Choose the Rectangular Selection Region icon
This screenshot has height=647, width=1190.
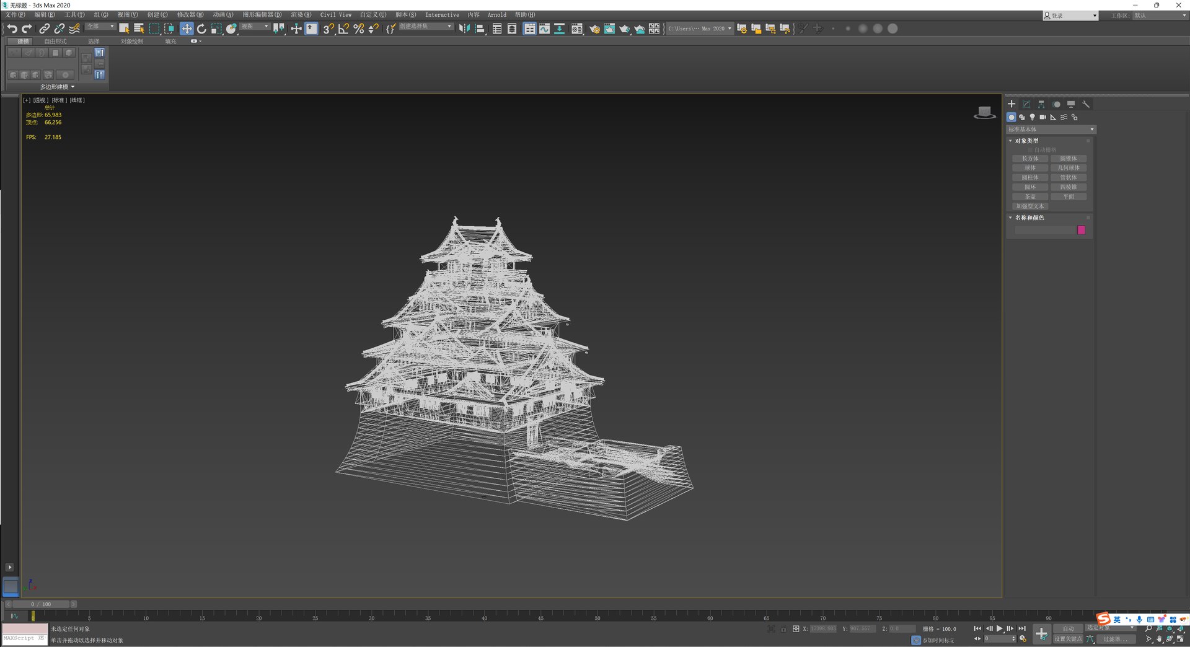click(154, 29)
